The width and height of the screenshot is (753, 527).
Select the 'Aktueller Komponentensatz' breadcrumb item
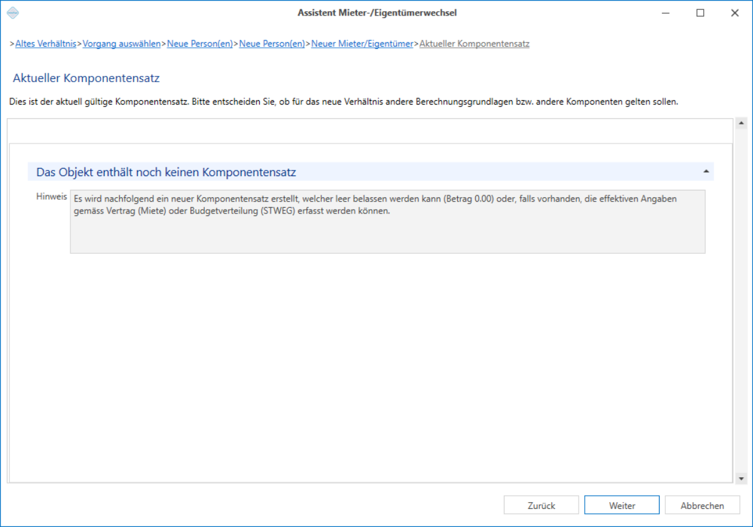475,44
